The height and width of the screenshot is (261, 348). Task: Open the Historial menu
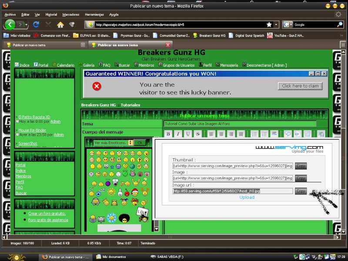(x=51, y=15)
